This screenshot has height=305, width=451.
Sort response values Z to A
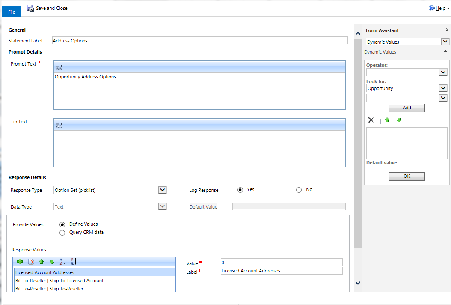point(73,262)
